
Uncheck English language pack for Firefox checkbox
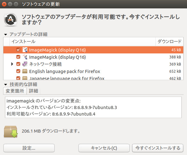[18, 71]
